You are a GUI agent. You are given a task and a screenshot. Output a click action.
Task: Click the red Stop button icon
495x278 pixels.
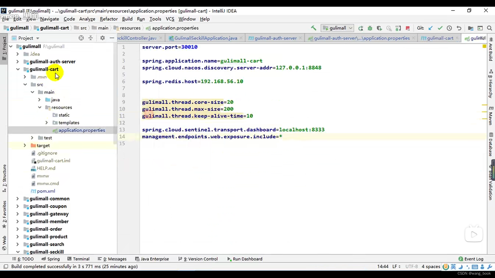pyautogui.click(x=408, y=28)
